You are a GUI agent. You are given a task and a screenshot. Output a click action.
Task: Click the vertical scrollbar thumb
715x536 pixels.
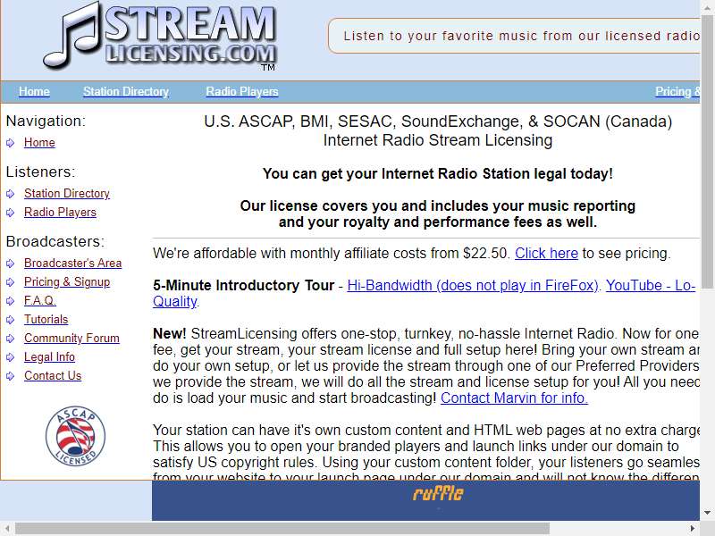707,153
